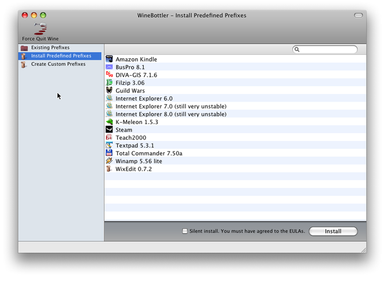Click the window resize grip corner
392x285 pixels.
click(364, 250)
